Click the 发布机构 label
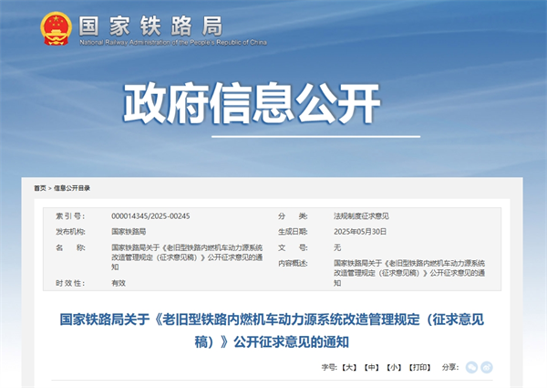The image size is (547, 388). pyautogui.click(x=70, y=232)
